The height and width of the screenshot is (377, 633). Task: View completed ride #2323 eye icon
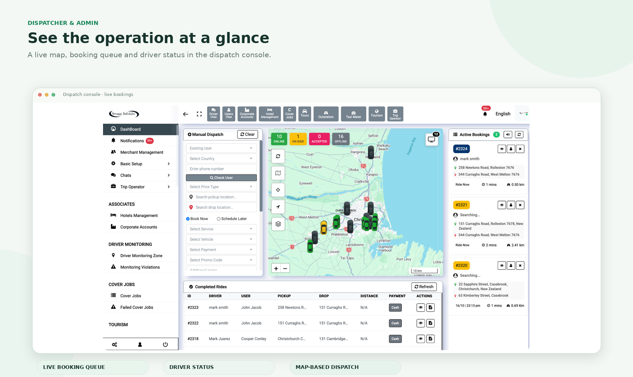421,307
